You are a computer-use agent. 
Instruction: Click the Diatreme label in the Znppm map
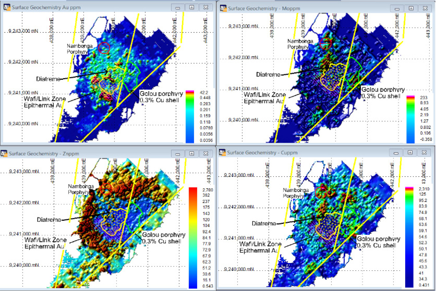pyautogui.click(x=49, y=220)
